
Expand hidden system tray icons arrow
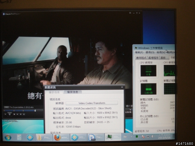pos(131,137)
